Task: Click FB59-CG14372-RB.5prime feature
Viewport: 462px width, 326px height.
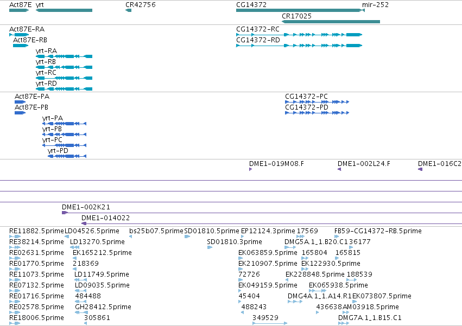Action: pyautogui.click(x=337, y=236)
